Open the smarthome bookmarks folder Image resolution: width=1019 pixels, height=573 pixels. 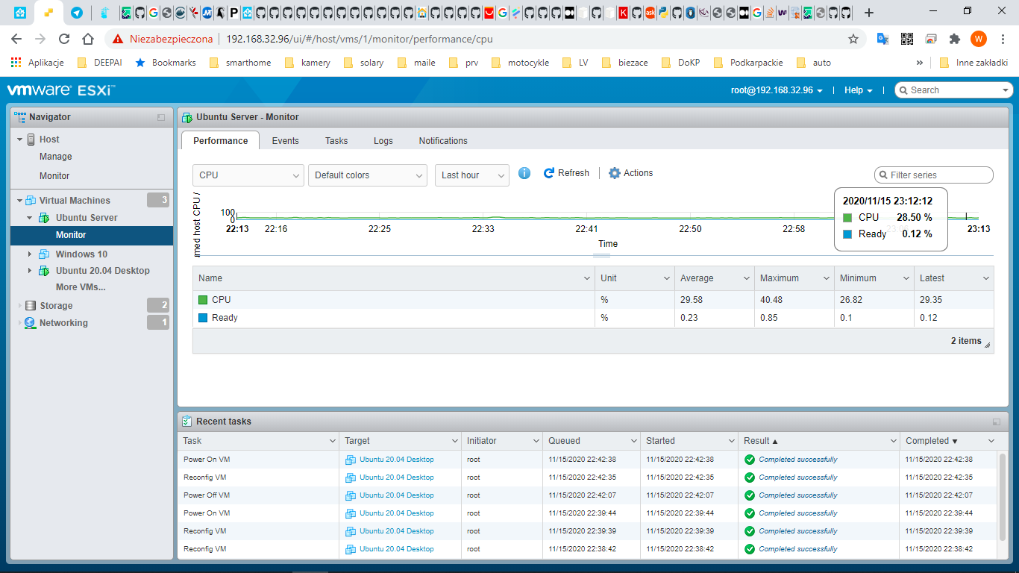tap(240, 63)
